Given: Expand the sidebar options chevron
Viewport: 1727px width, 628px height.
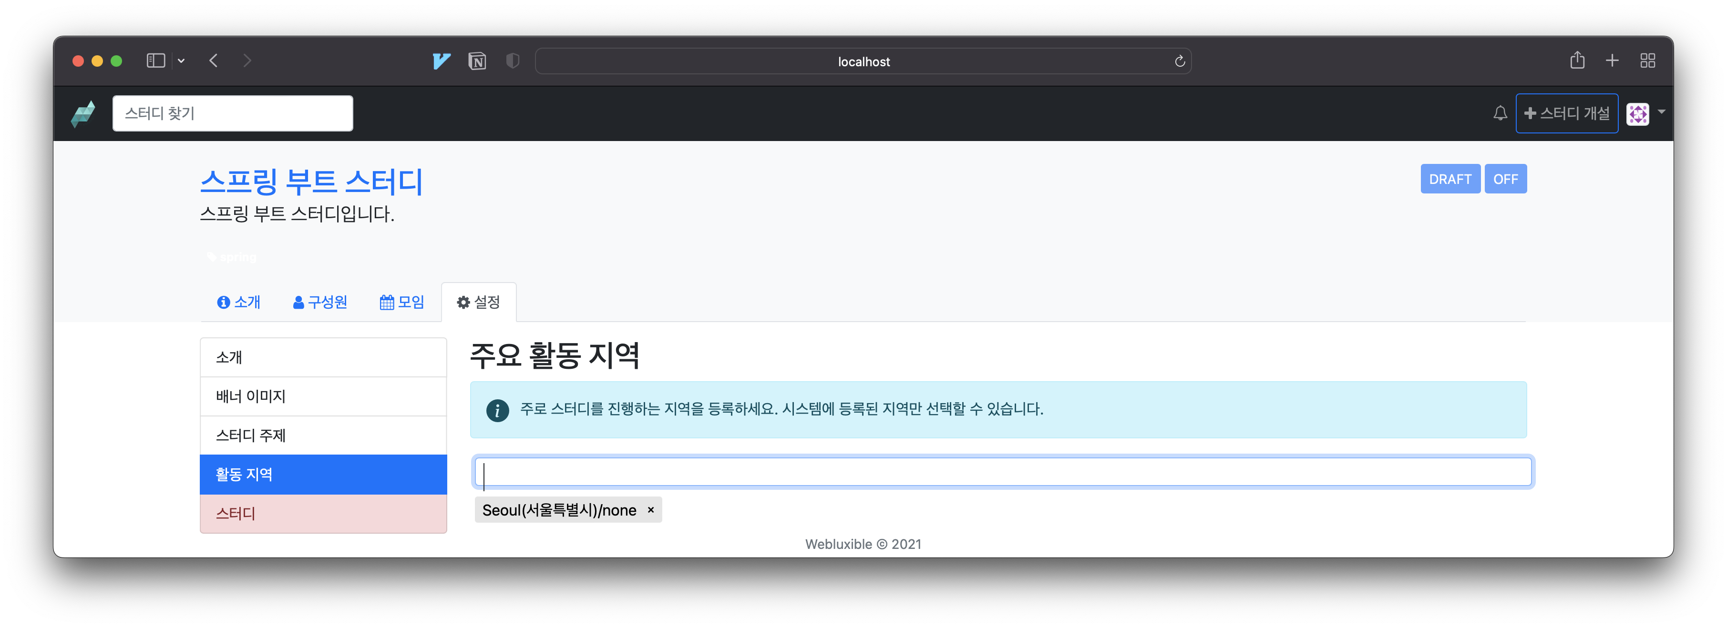Looking at the screenshot, I should [x=181, y=61].
